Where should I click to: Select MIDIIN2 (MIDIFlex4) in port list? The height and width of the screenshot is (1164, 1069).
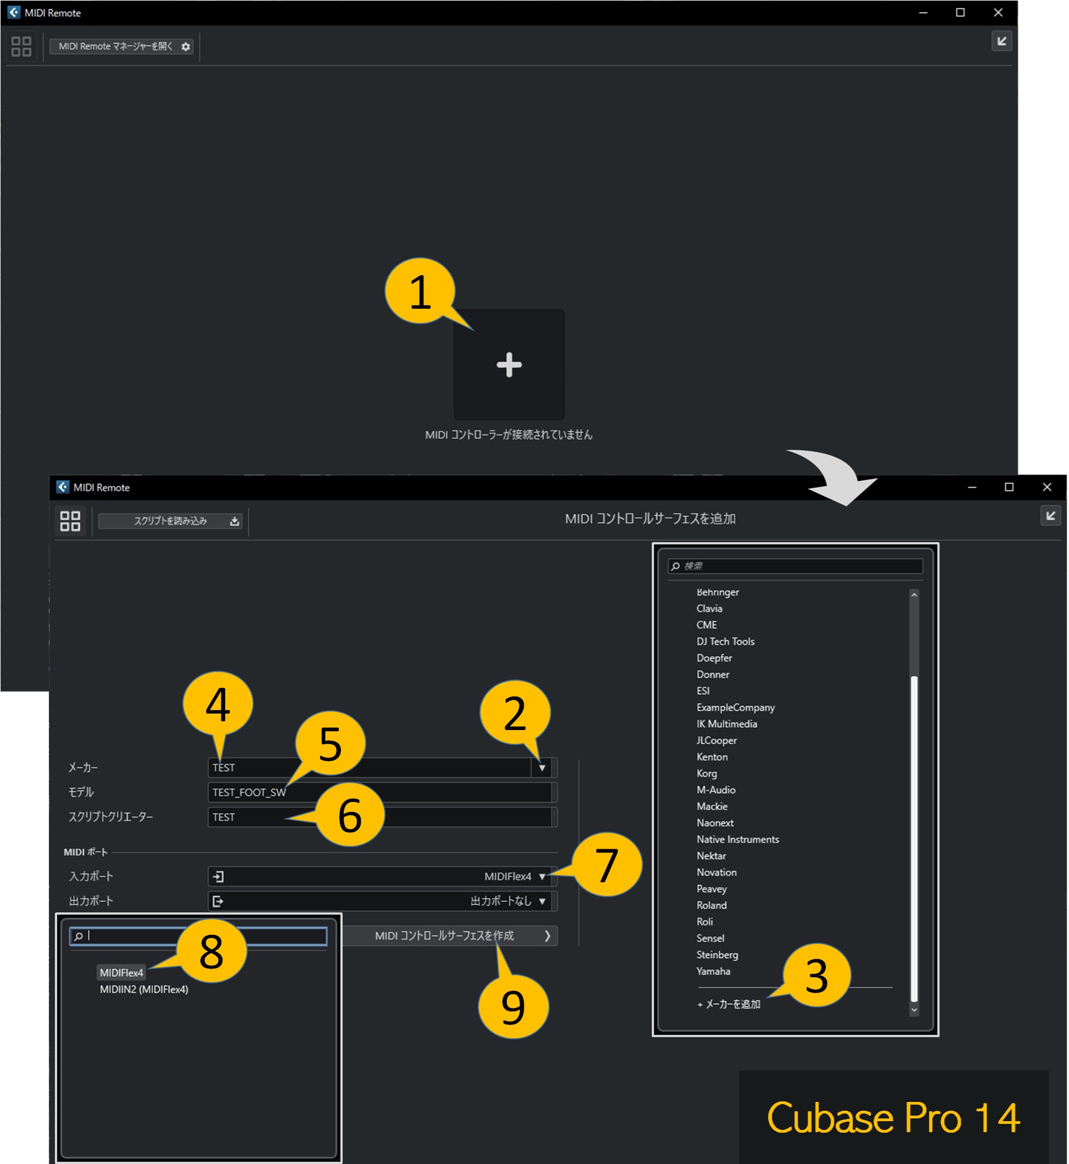[144, 989]
